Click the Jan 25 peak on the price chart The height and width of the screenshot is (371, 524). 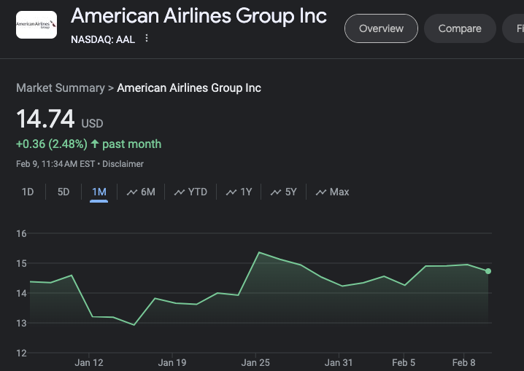tap(259, 252)
